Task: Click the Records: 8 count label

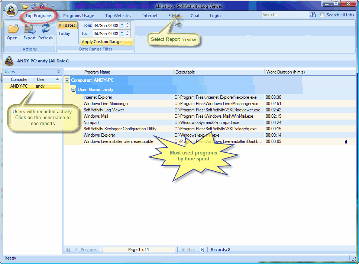Action: point(220,250)
